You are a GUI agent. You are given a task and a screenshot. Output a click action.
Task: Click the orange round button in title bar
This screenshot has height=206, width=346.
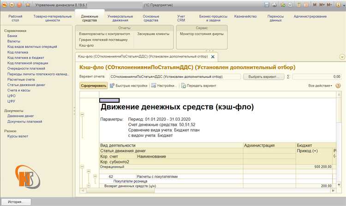[x=19, y=5]
